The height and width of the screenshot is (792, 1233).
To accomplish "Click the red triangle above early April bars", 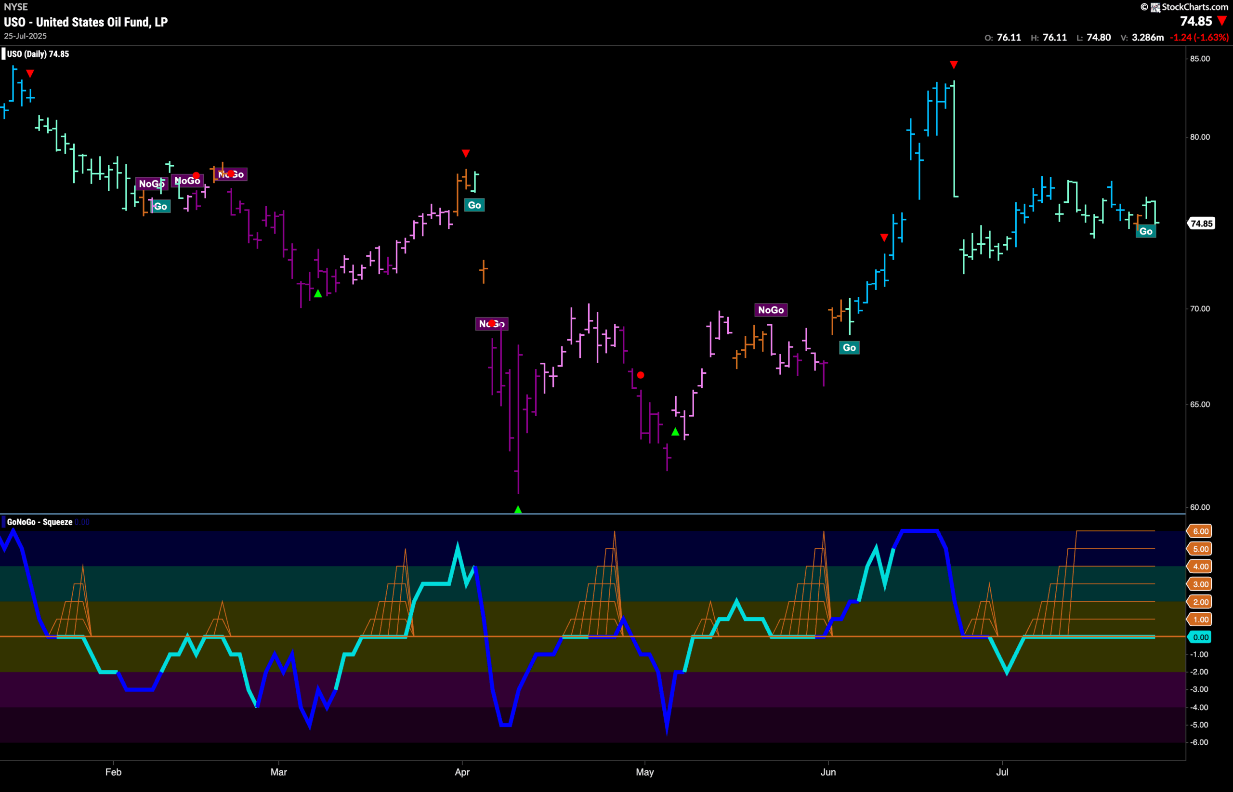I will 465,153.
